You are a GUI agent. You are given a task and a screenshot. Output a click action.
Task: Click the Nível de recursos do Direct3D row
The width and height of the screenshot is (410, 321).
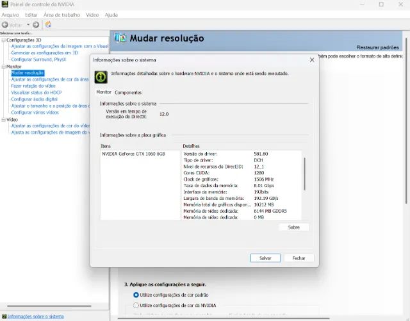[x=242, y=167]
